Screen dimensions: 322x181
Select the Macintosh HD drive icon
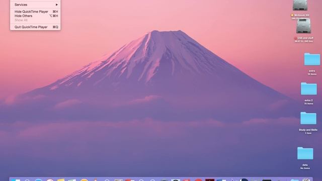300,5
